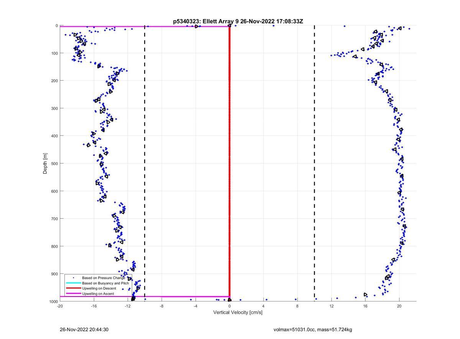Click the velocity axis tick label '16'
This screenshot has height=339, width=460.
tap(365, 306)
